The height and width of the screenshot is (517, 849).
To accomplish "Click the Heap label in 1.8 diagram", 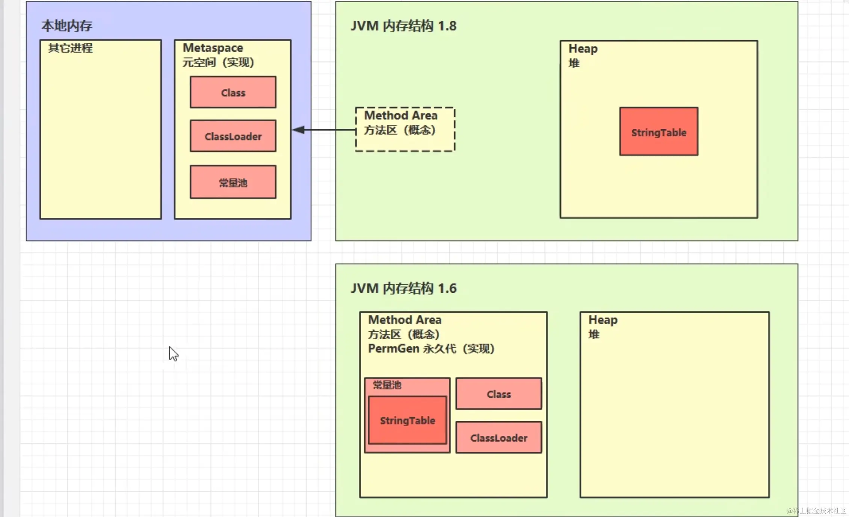I will tap(583, 49).
